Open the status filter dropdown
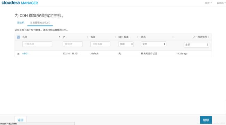 pyautogui.click(x=153, y=44)
